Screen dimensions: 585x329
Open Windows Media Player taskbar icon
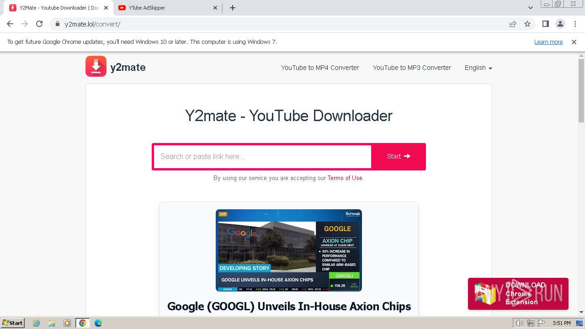pos(67,323)
